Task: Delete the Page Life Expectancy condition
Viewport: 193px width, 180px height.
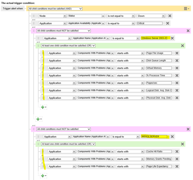Action: 177,166
